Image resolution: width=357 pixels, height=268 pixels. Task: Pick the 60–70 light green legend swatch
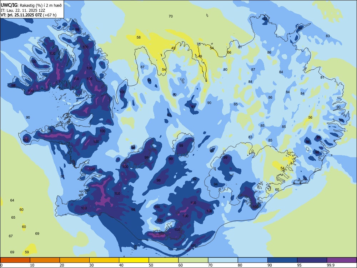pos(193,260)
